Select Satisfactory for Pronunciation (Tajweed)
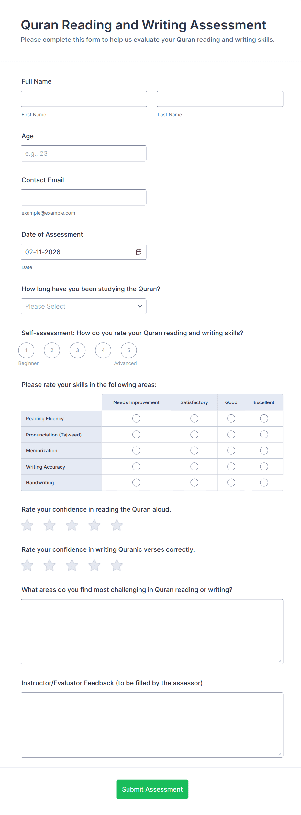The height and width of the screenshot is (815, 301). pyautogui.click(x=194, y=435)
